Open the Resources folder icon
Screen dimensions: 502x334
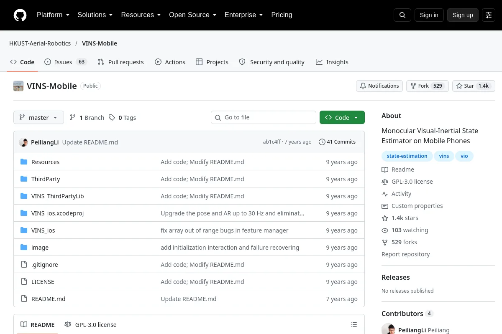click(x=24, y=162)
